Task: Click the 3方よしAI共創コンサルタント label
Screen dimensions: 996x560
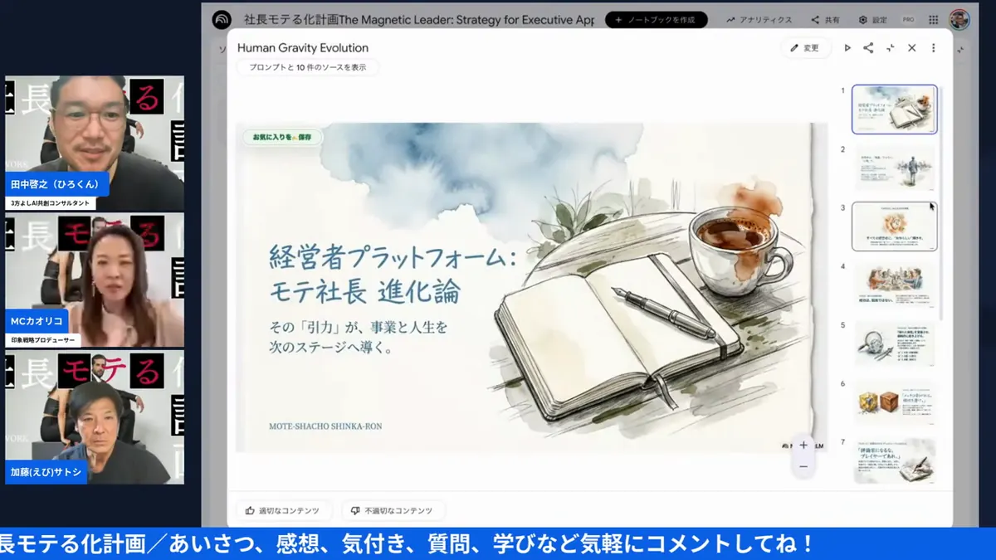Action: click(50, 203)
